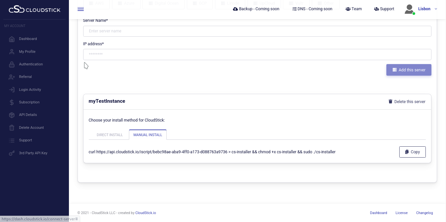
Task: Click the hamburger menu icon
Action: pos(81,9)
